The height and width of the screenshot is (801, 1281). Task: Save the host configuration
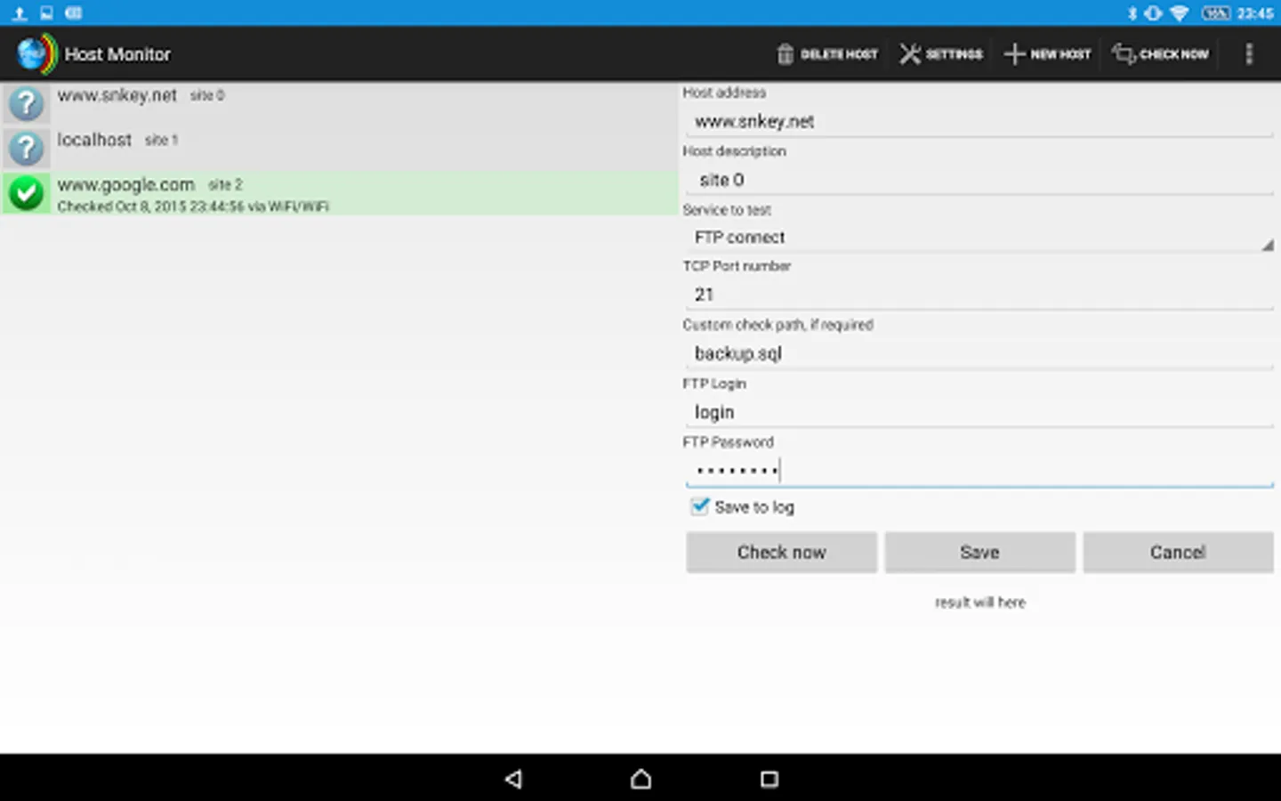(x=979, y=552)
